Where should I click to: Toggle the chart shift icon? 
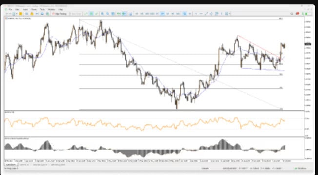(124, 14)
